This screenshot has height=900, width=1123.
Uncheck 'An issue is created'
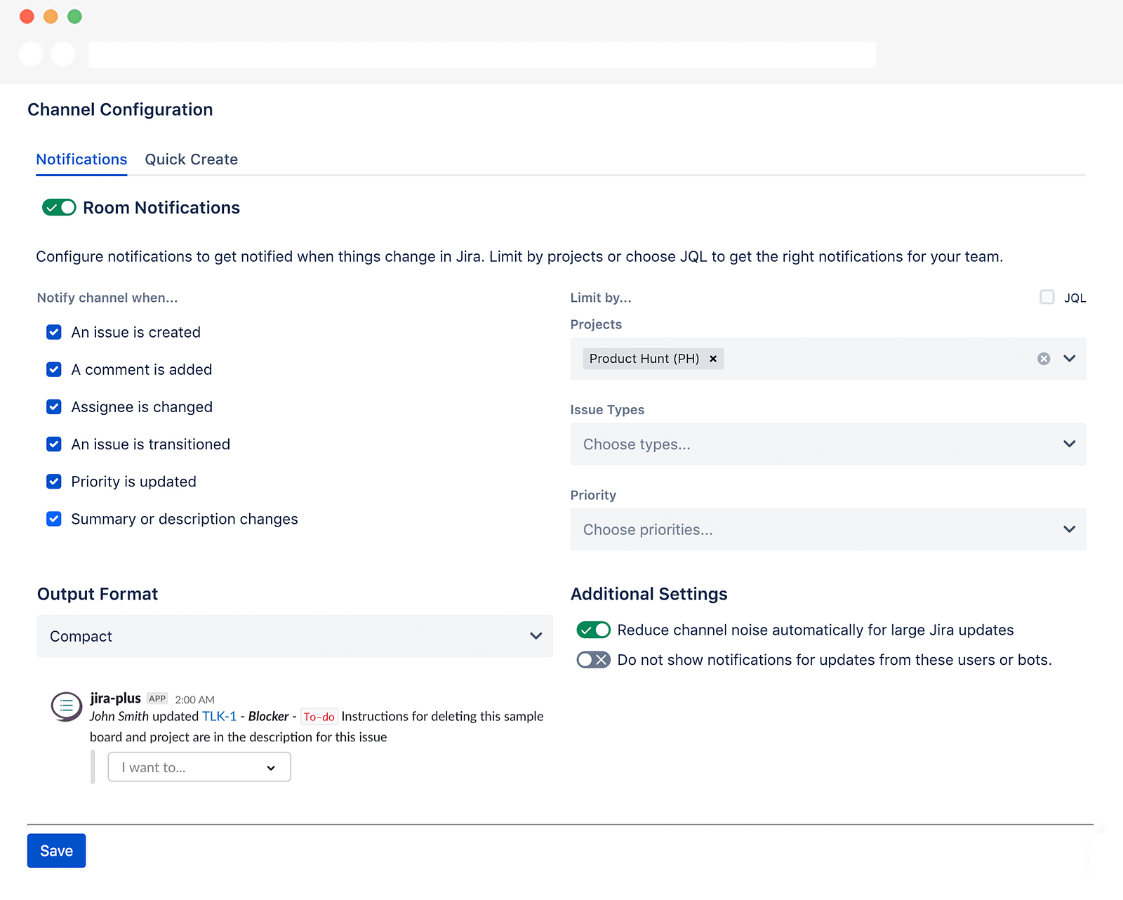pos(54,332)
